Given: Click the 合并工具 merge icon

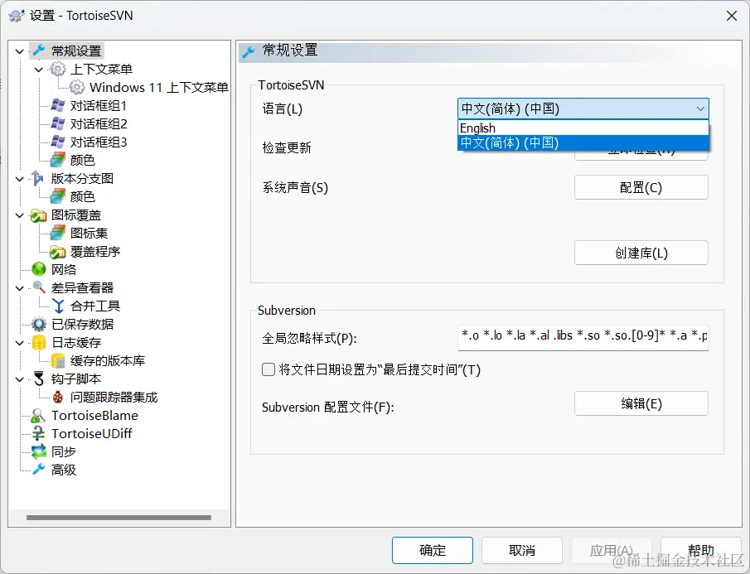Looking at the screenshot, I should coord(58,306).
